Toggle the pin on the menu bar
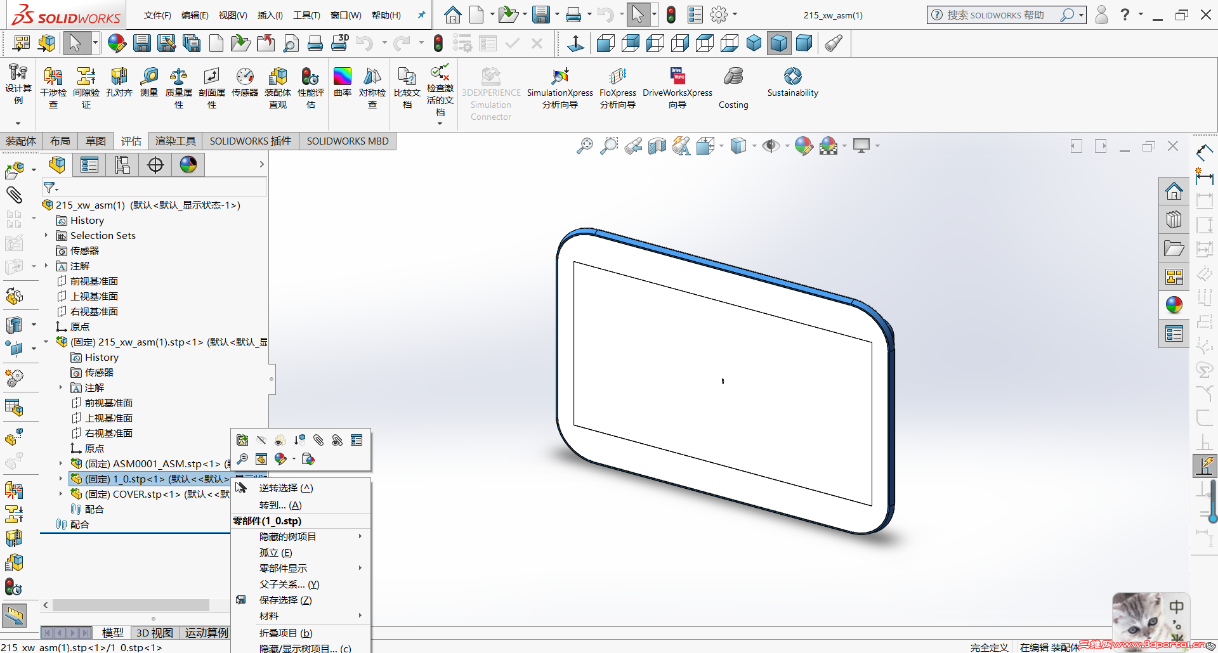 click(x=421, y=15)
